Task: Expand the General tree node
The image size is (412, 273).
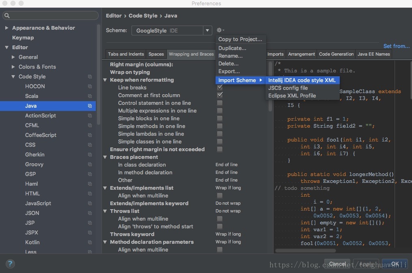Action: (x=13, y=57)
